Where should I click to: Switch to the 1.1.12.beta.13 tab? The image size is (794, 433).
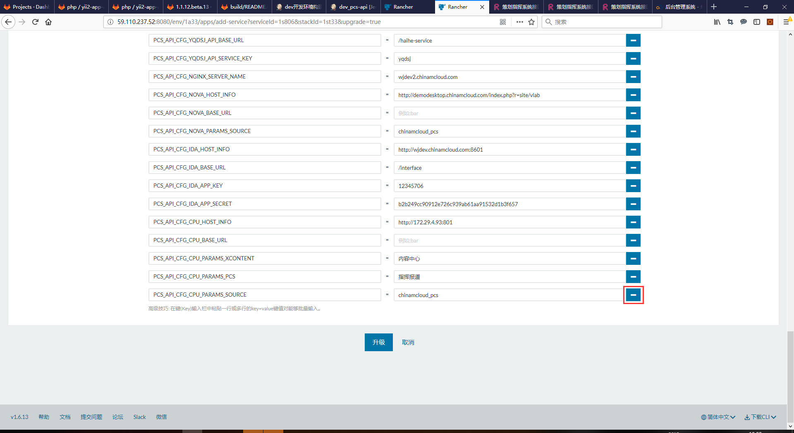(x=190, y=7)
